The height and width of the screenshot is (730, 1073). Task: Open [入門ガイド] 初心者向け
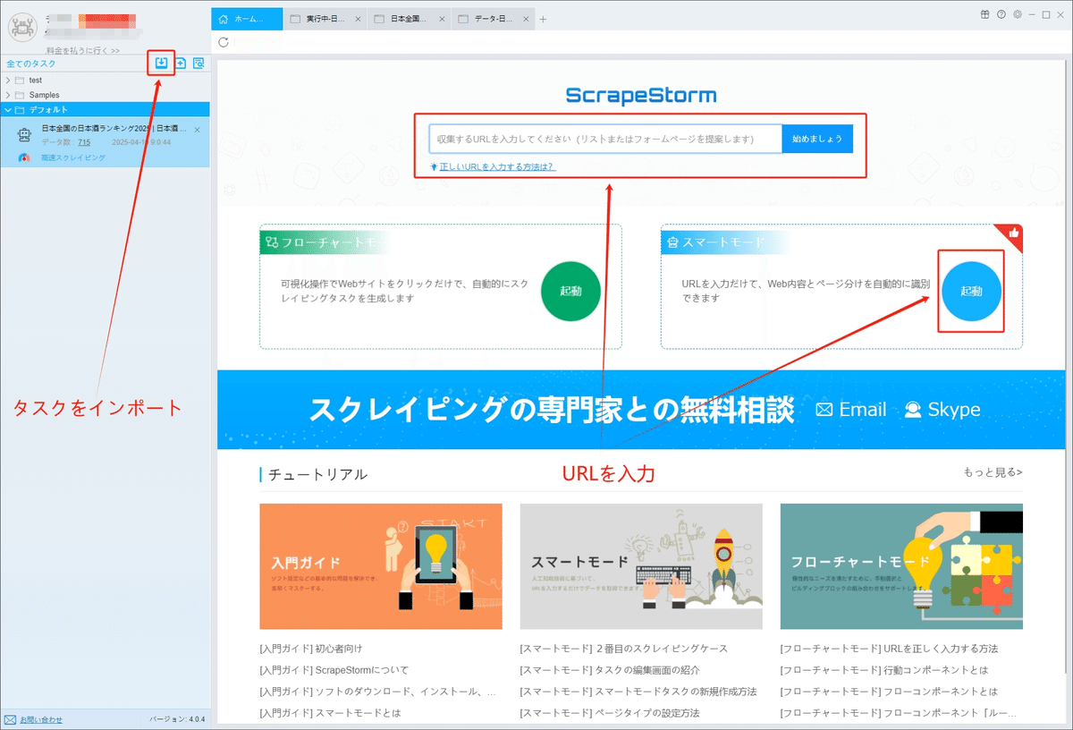(x=311, y=649)
